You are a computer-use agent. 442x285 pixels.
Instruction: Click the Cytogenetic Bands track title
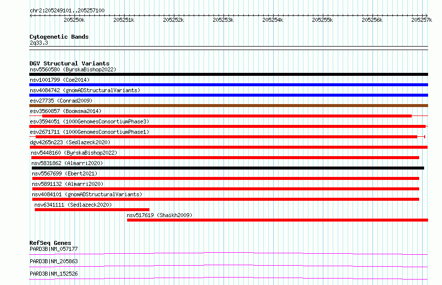click(x=59, y=37)
